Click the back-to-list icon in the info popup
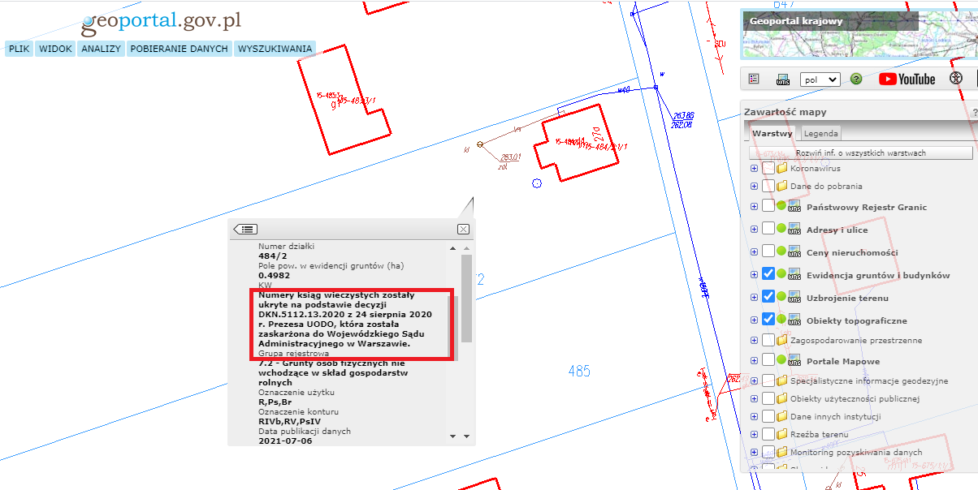 point(245,230)
